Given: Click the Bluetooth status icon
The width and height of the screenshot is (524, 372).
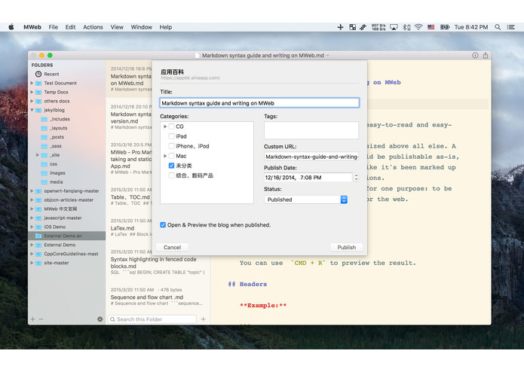Looking at the screenshot, I should 406,27.
